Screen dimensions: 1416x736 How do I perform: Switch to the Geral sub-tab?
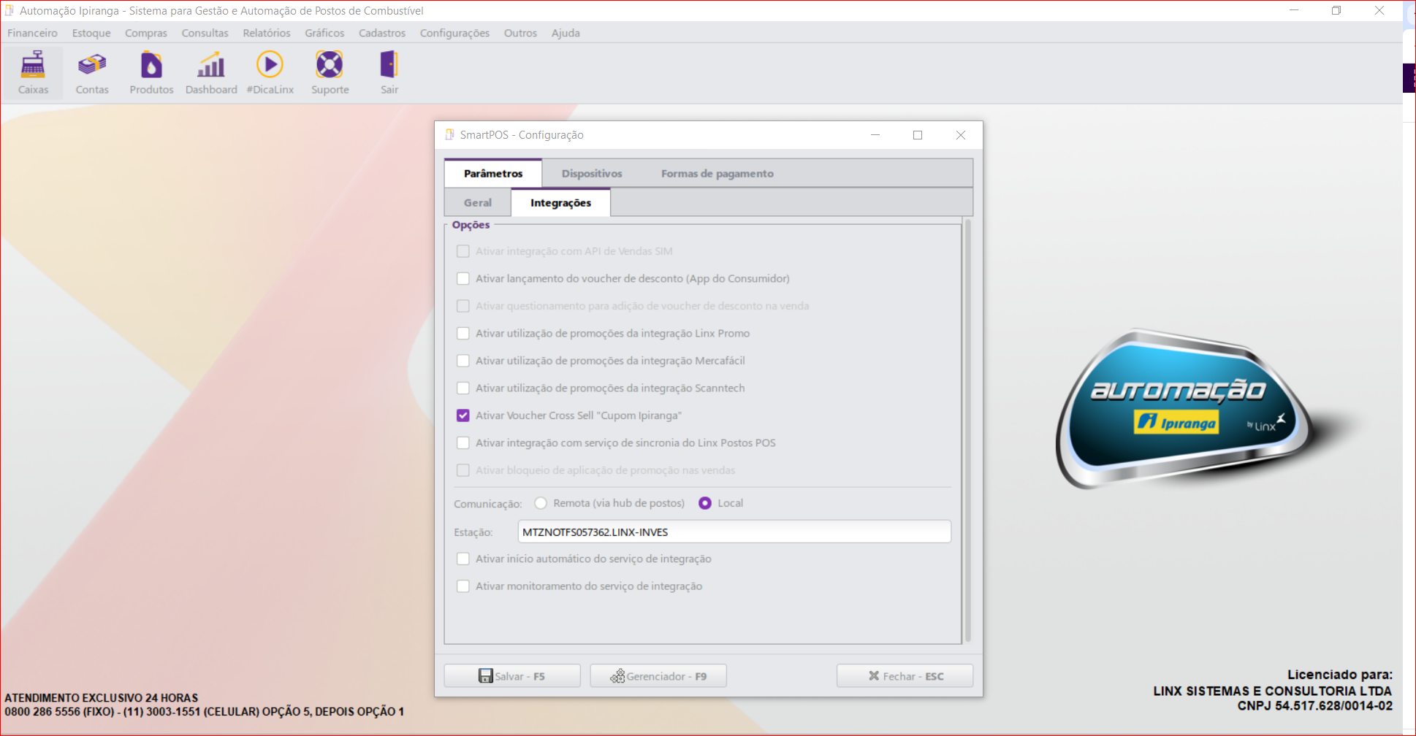(x=478, y=202)
